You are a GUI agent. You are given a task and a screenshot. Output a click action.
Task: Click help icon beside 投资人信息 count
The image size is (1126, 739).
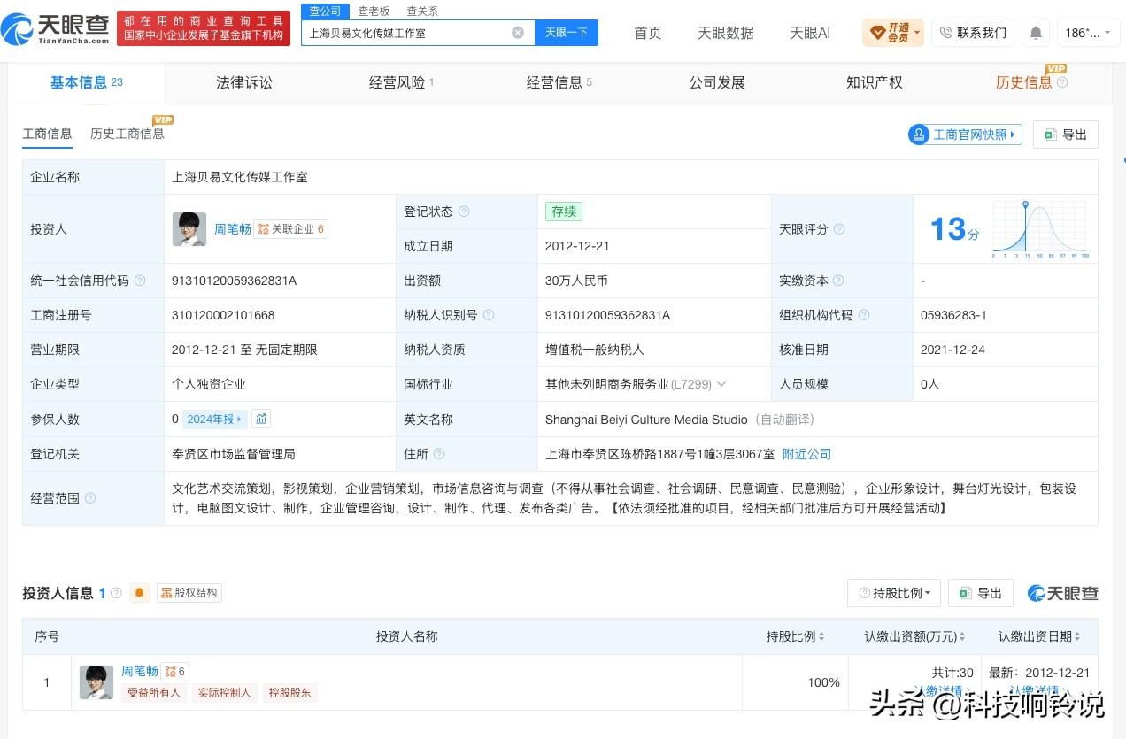click(x=116, y=593)
